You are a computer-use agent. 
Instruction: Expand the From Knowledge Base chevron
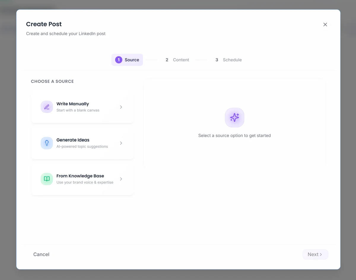pyautogui.click(x=121, y=179)
